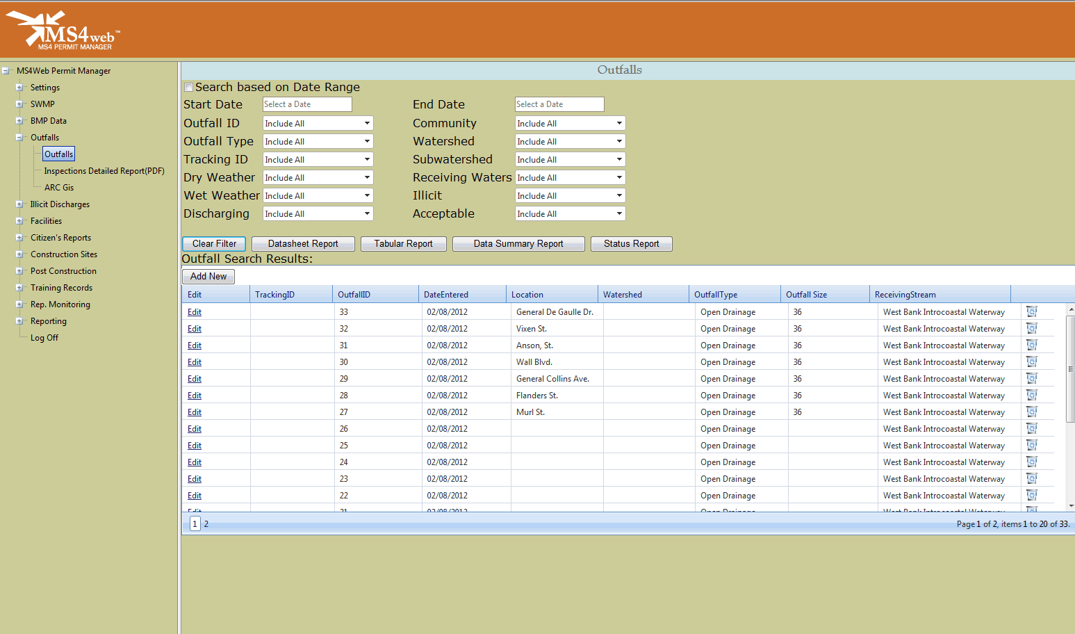The width and height of the screenshot is (1075, 634).
Task: Expand the BMP Data tree node
Action: tap(19, 121)
